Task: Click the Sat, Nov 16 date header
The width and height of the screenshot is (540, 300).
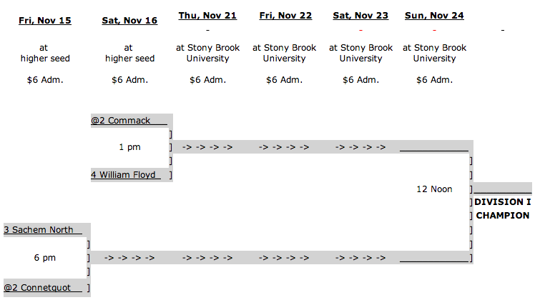Action: (129, 21)
